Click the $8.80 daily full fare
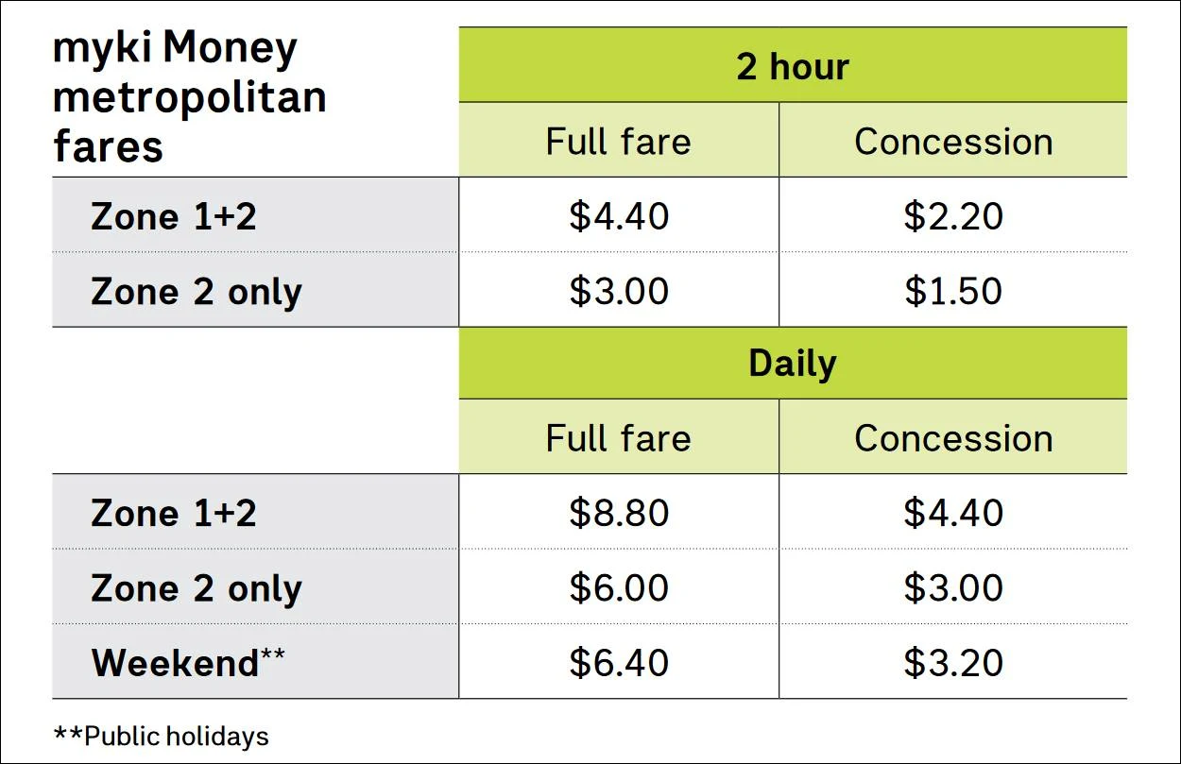The height and width of the screenshot is (764, 1181). pyautogui.click(x=619, y=513)
